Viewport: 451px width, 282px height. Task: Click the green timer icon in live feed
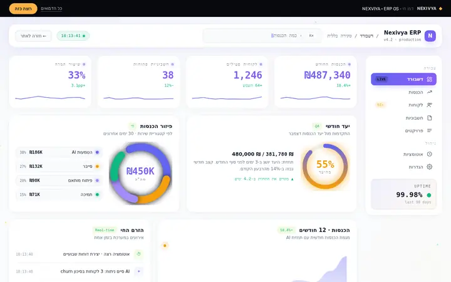click(x=138, y=254)
